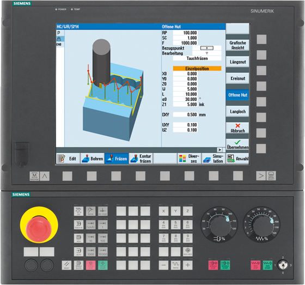Toggle the Einzelposition selection field

point(197,69)
